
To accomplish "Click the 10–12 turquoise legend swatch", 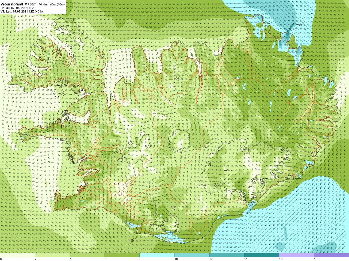I will (192, 255).
